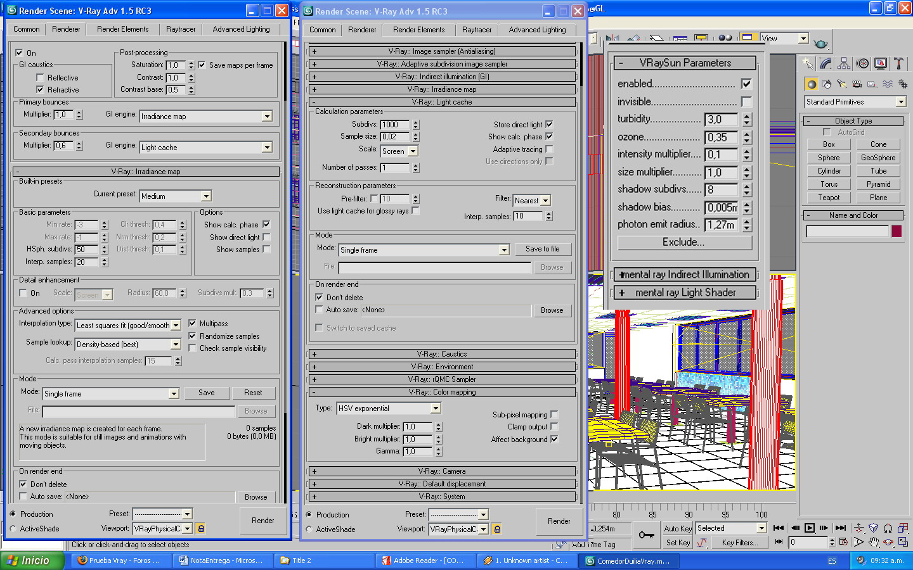This screenshot has width=913, height=570.
Task: Select the Space Warps category icon
Action: (x=888, y=84)
